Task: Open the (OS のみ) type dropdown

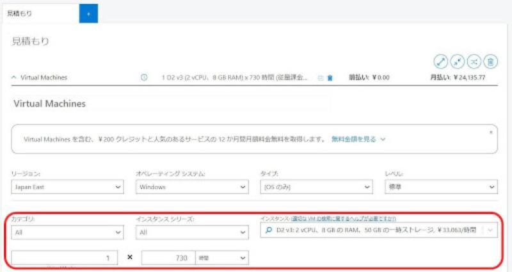Action: click(x=316, y=187)
